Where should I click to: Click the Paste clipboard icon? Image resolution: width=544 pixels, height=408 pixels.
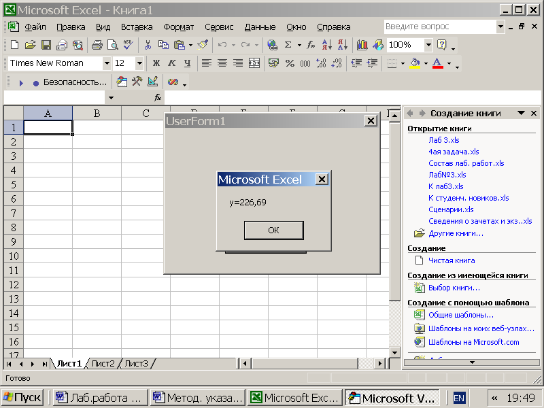point(179,45)
